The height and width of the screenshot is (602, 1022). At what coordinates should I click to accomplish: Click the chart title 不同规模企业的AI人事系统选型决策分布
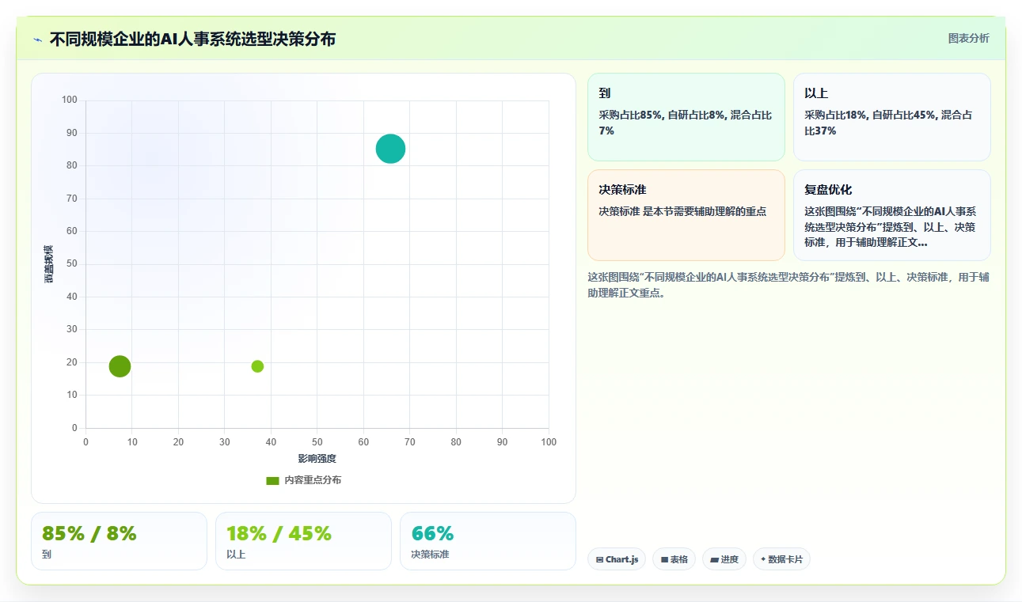[192, 39]
